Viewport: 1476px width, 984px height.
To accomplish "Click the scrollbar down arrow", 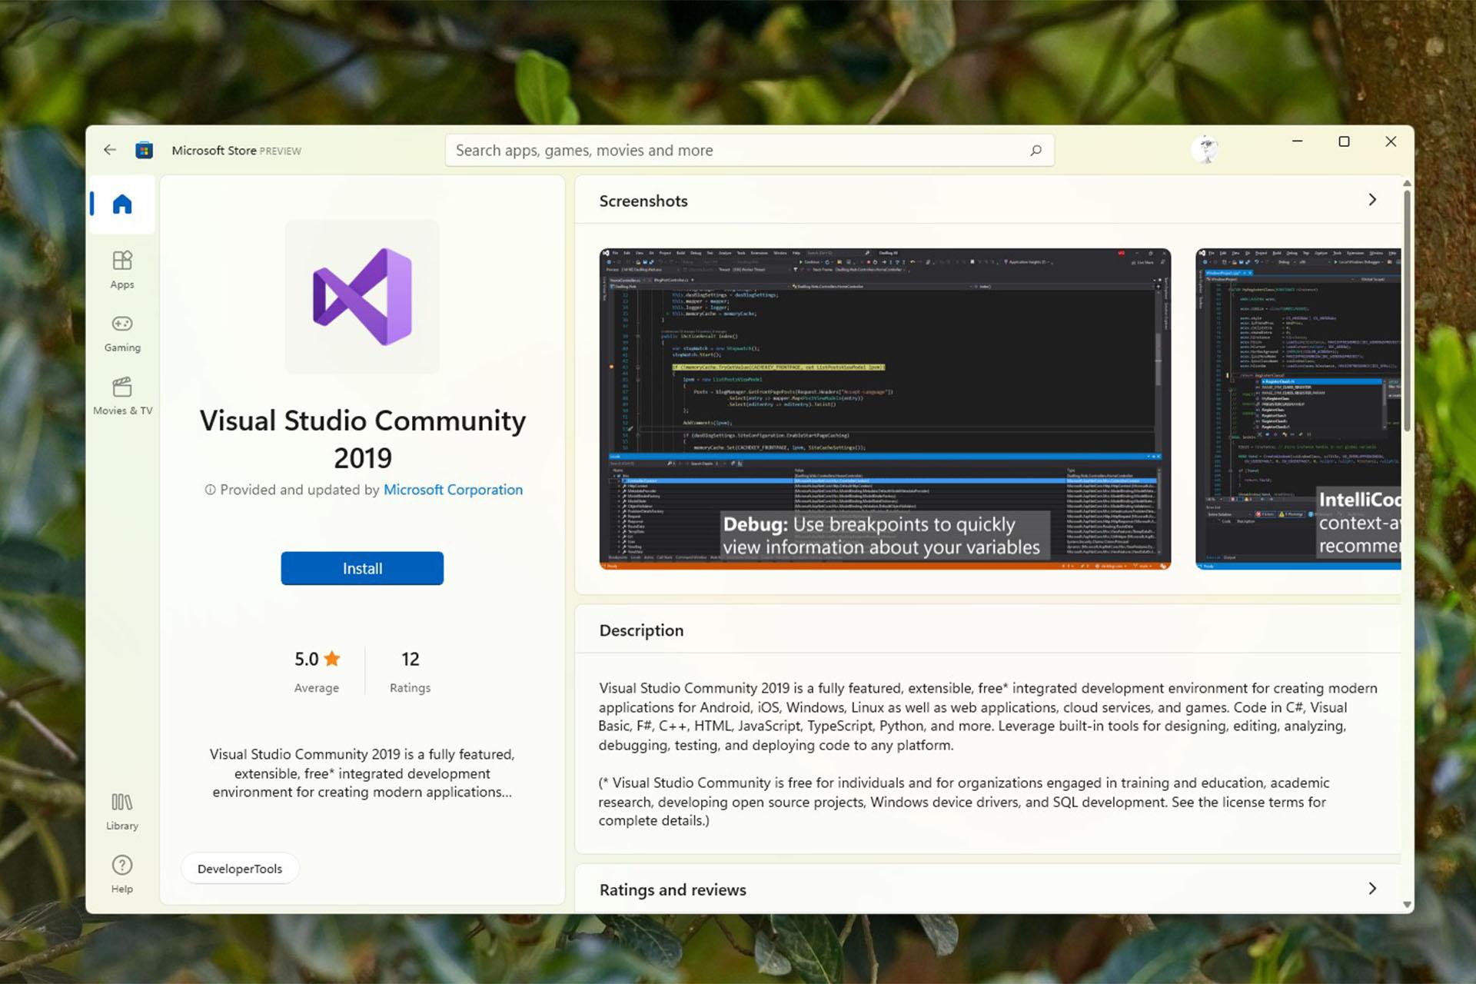I will tap(1407, 905).
